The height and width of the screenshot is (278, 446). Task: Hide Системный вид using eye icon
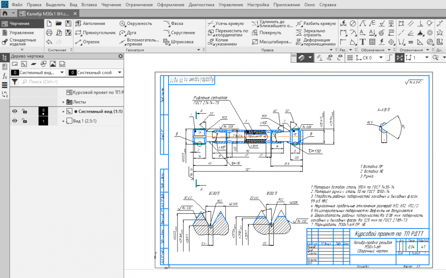15,111
